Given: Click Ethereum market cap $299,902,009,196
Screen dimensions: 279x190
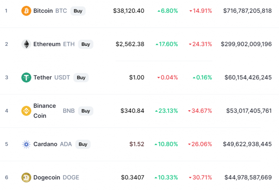Looking at the screenshot, I should point(246,44).
